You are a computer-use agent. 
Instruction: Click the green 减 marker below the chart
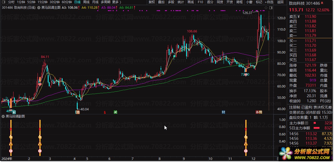[115, 112]
